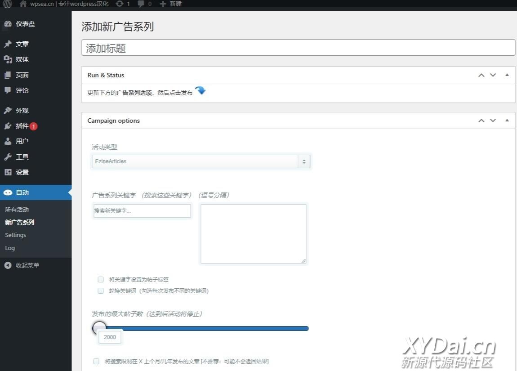The image size is (517, 371).
Task: Enable 将关键字设置为帖子标签 checkbox
Action: [x=100, y=279]
